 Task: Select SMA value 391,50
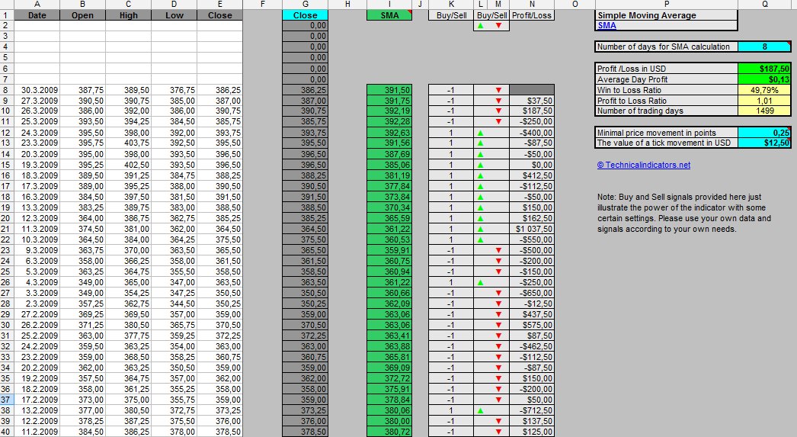(x=389, y=90)
